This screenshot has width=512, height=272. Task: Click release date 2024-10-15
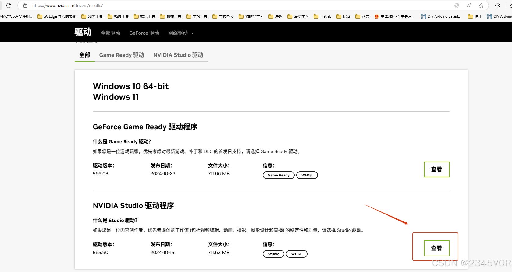pyautogui.click(x=162, y=253)
